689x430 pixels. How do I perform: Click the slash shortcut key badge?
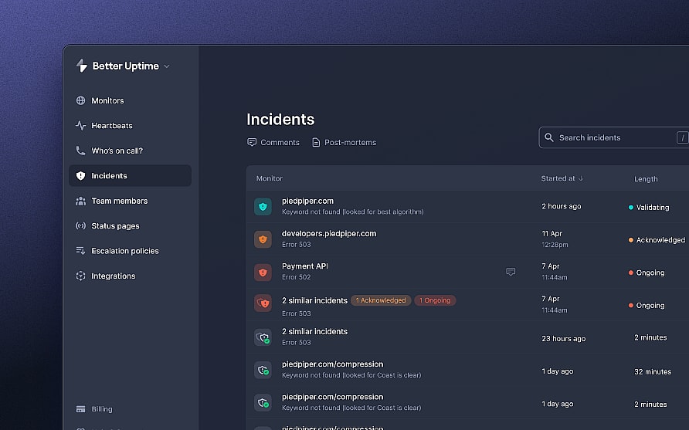coord(682,137)
